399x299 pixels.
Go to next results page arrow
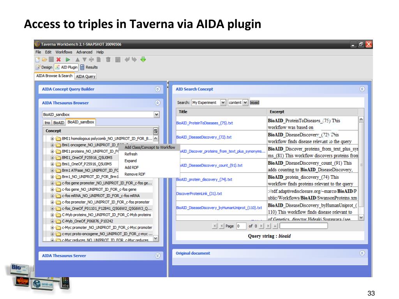click(x=261, y=226)
